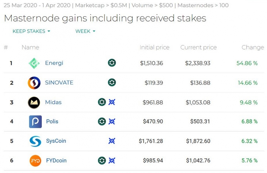Click the Polis coin logo

pyautogui.click(x=35, y=122)
